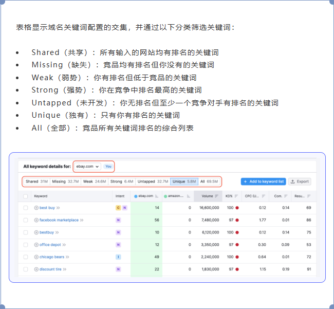Select the Shared keywords tab
Screen dimensions: 334x309
point(36,181)
